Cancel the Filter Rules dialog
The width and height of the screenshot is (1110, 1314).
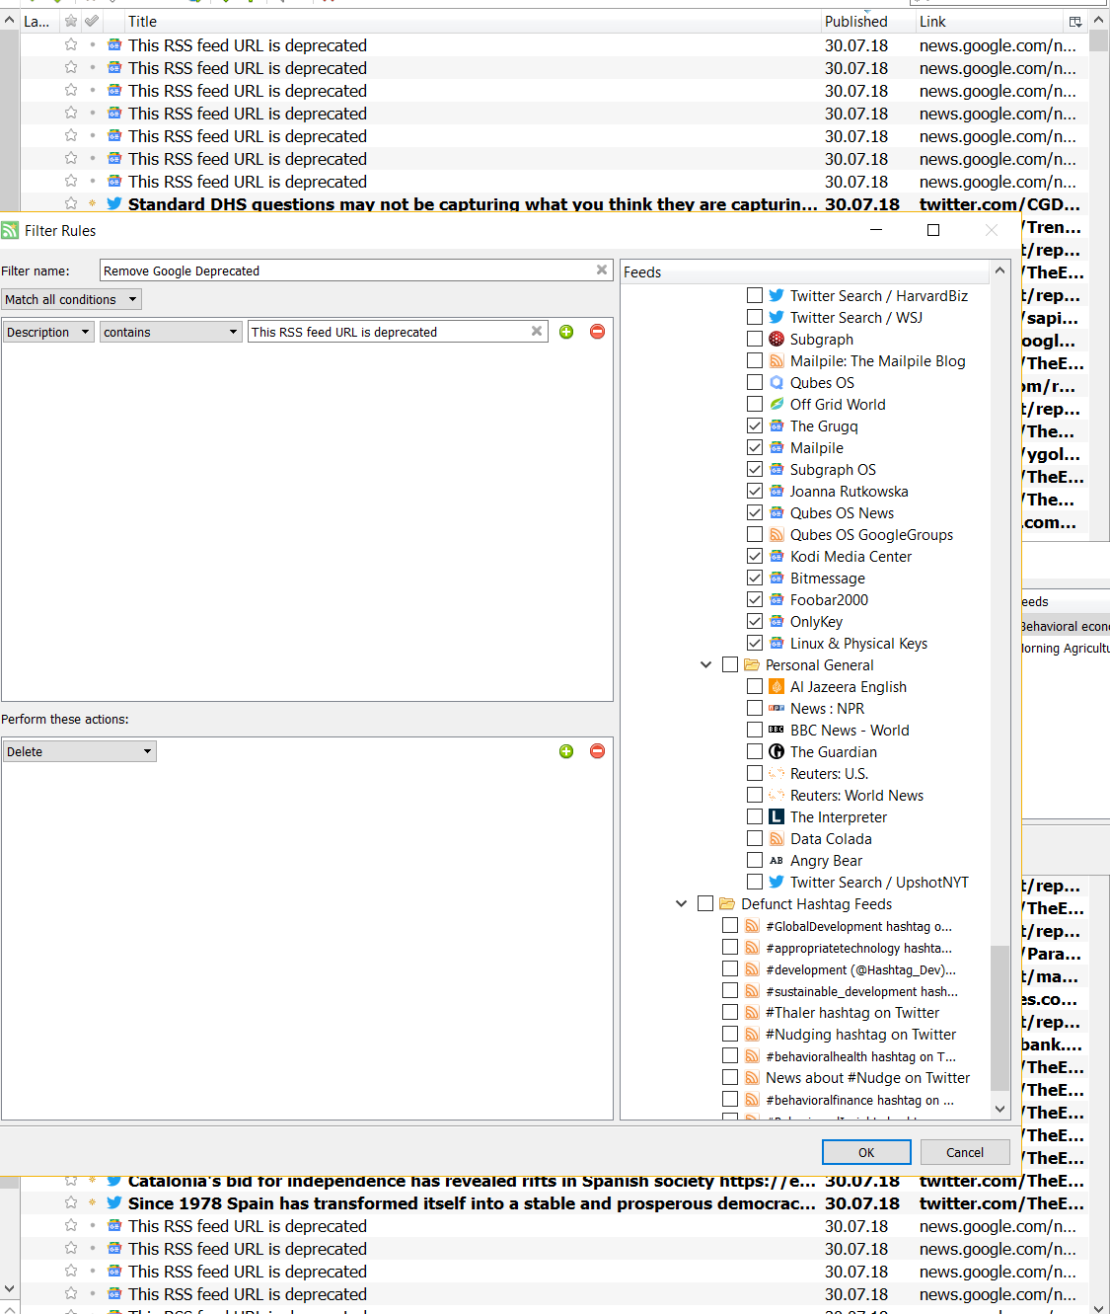(965, 1152)
